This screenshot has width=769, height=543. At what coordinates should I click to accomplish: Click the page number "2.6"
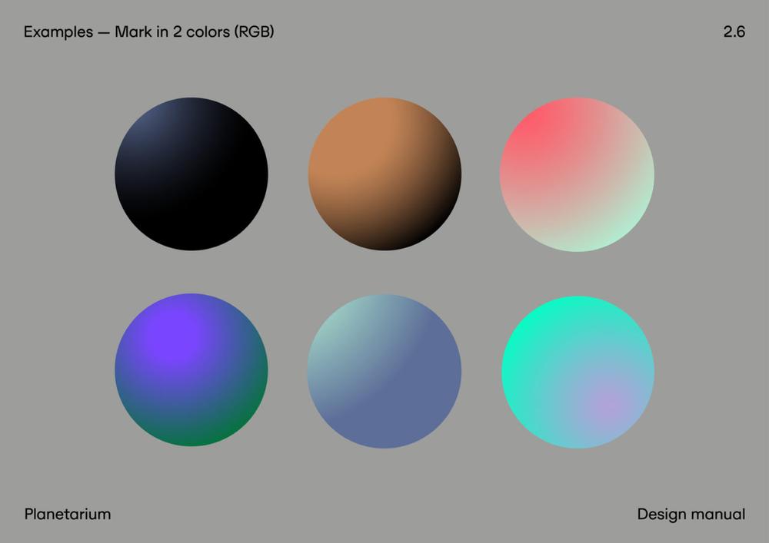click(x=734, y=31)
